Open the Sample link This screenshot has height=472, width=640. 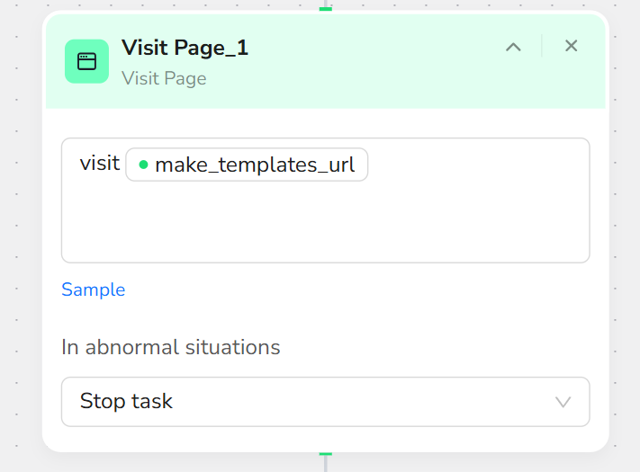click(x=93, y=289)
